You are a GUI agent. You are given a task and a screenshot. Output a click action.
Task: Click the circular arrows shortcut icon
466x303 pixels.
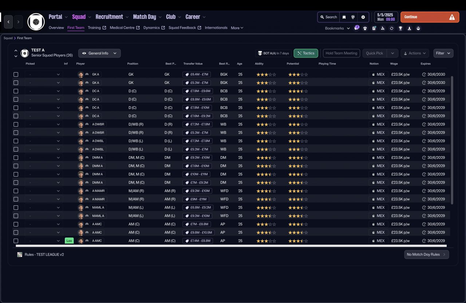pos(391,28)
